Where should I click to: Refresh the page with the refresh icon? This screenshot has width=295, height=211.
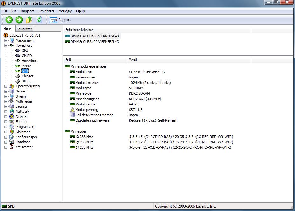pos(39,20)
